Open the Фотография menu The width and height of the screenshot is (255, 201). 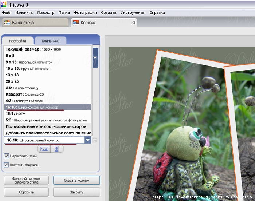pos(85,13)
